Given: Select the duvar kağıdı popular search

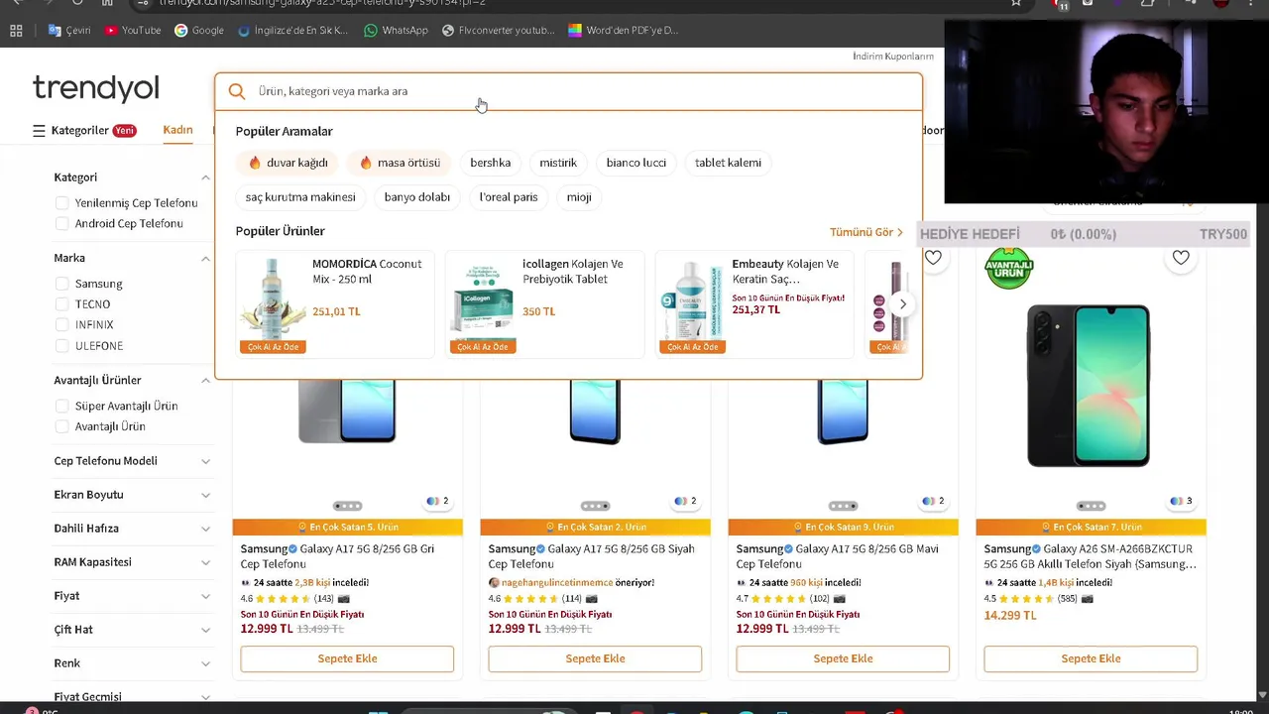Looking at the screenshot, I should tap(288, 163).
